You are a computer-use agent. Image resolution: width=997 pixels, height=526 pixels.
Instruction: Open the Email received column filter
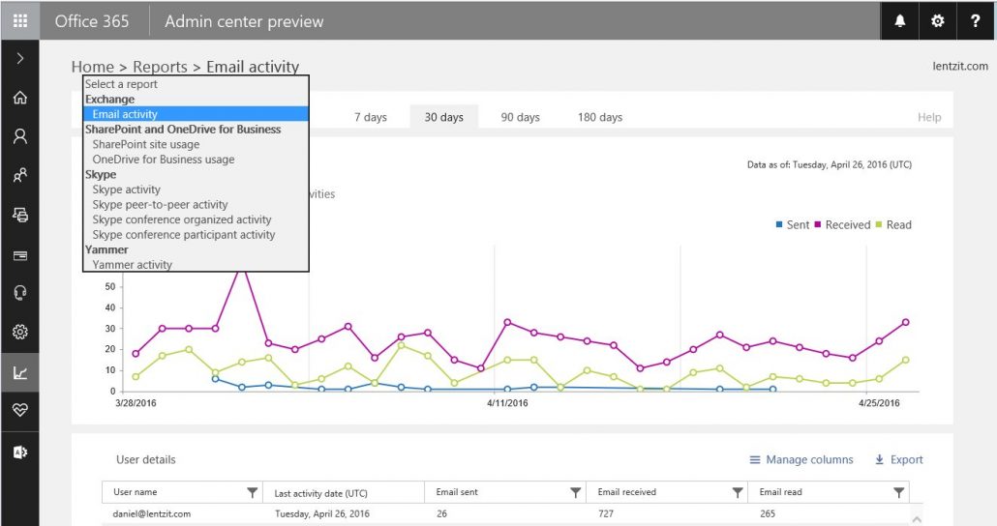738,493
